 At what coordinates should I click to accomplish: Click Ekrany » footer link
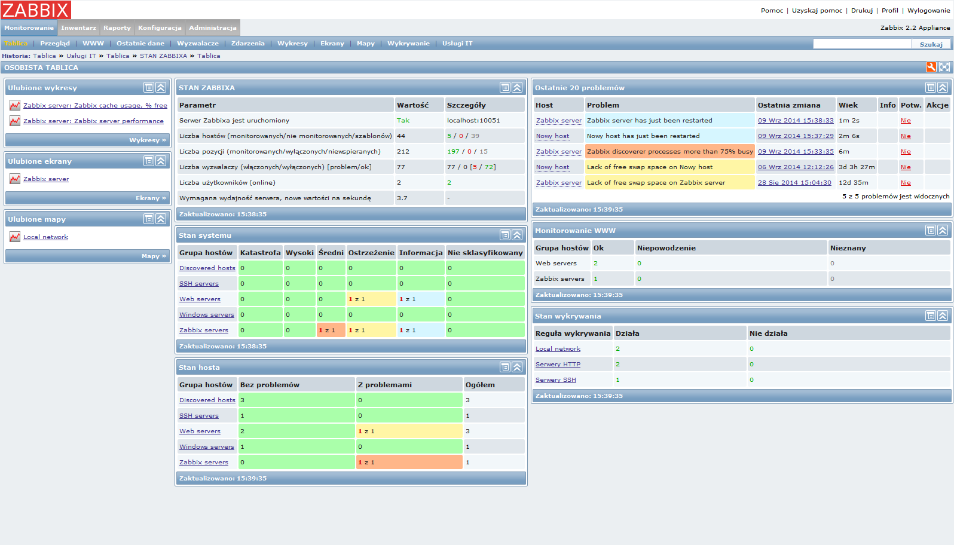(x=151, y=198)
